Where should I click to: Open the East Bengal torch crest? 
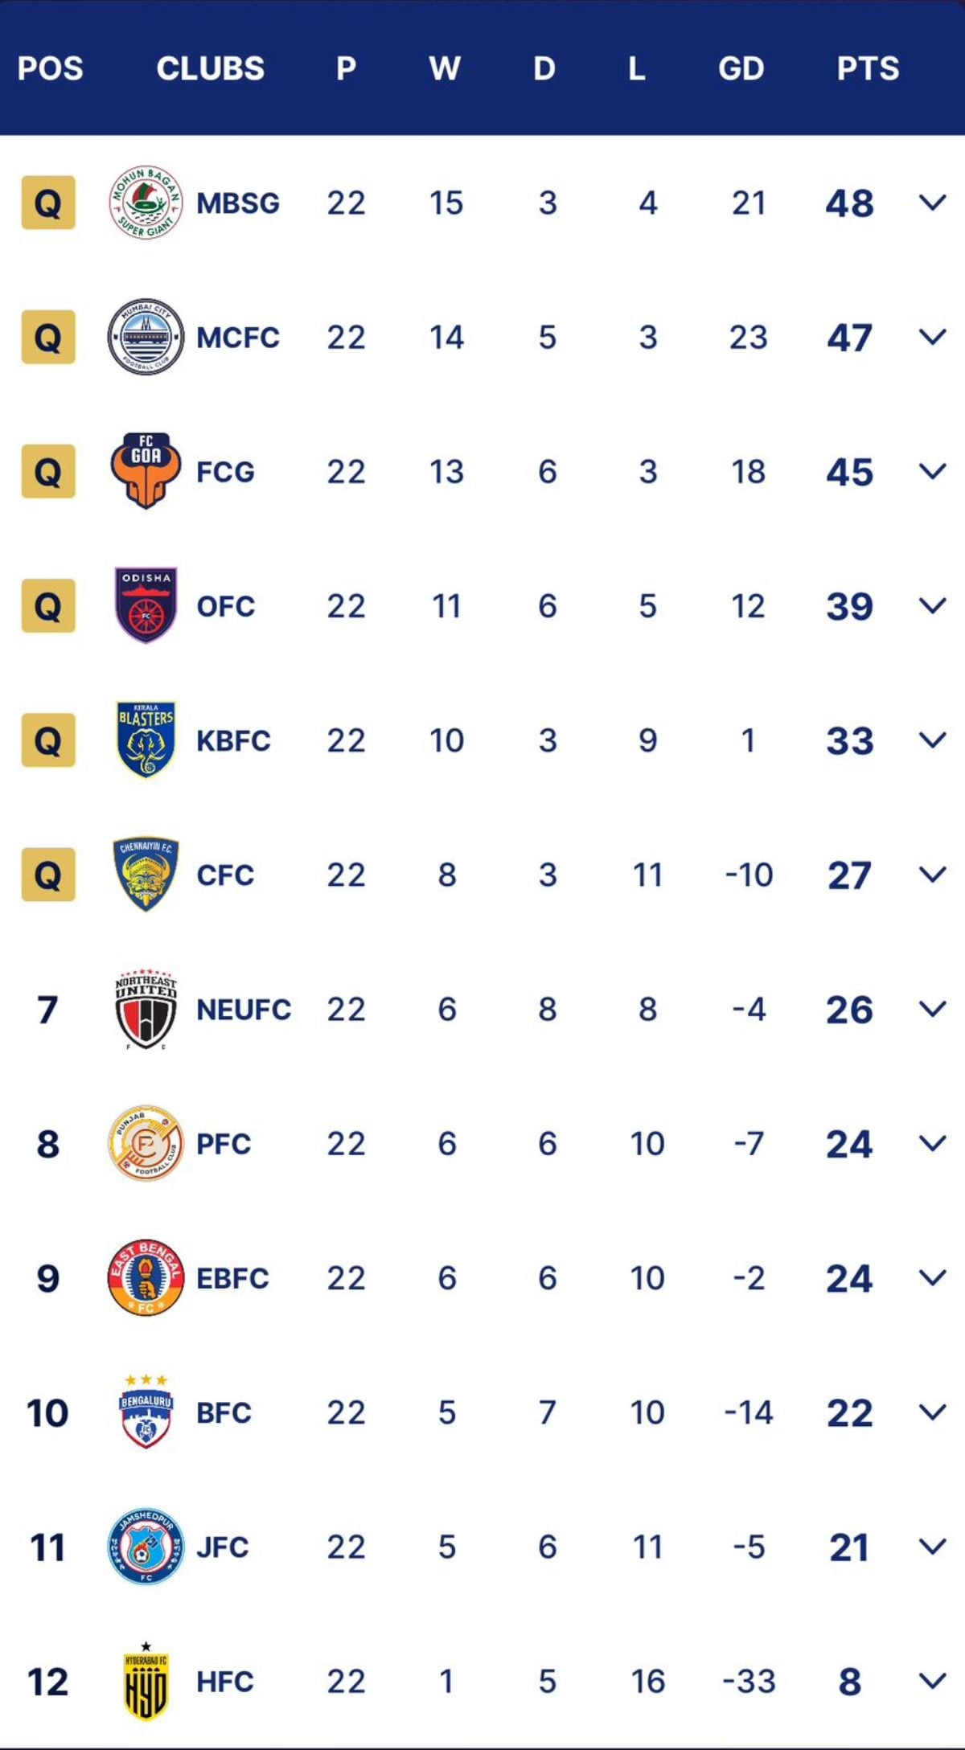click(x=146, y=1277)
